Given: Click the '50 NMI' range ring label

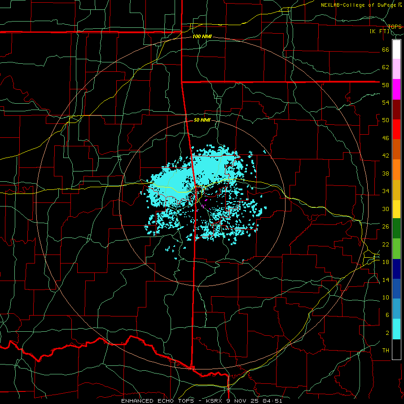Looking at the screenshot, I should pyautogui.click(x=202, y=120).
